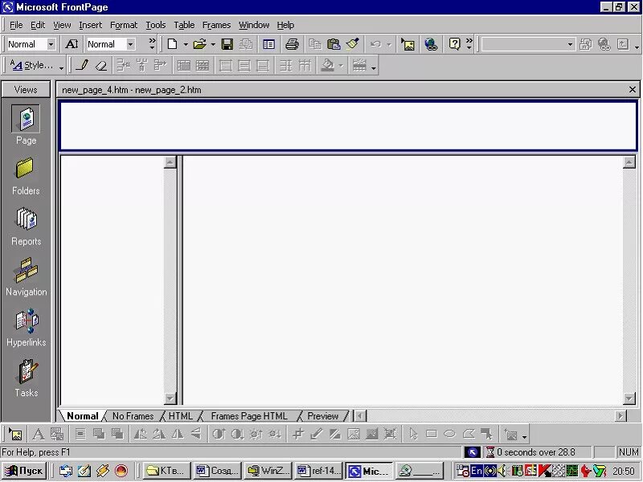Viewport: 643px width, 482px height.
Task: Click the Open folder toolbar icon
Action: point(199,44)
